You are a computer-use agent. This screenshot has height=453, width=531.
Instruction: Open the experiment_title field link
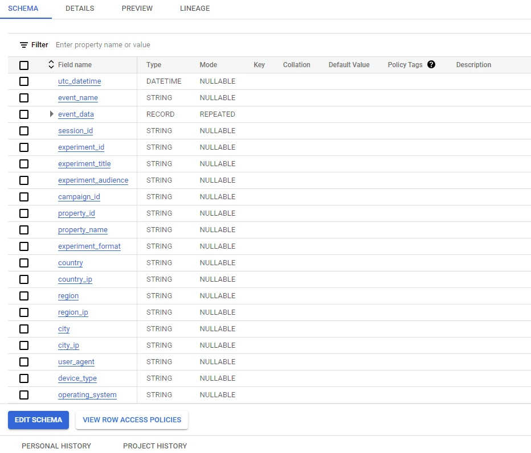[84, 164]
